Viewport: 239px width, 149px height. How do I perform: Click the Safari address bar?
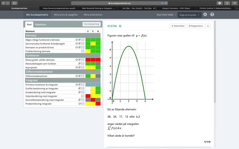[119, 3]
